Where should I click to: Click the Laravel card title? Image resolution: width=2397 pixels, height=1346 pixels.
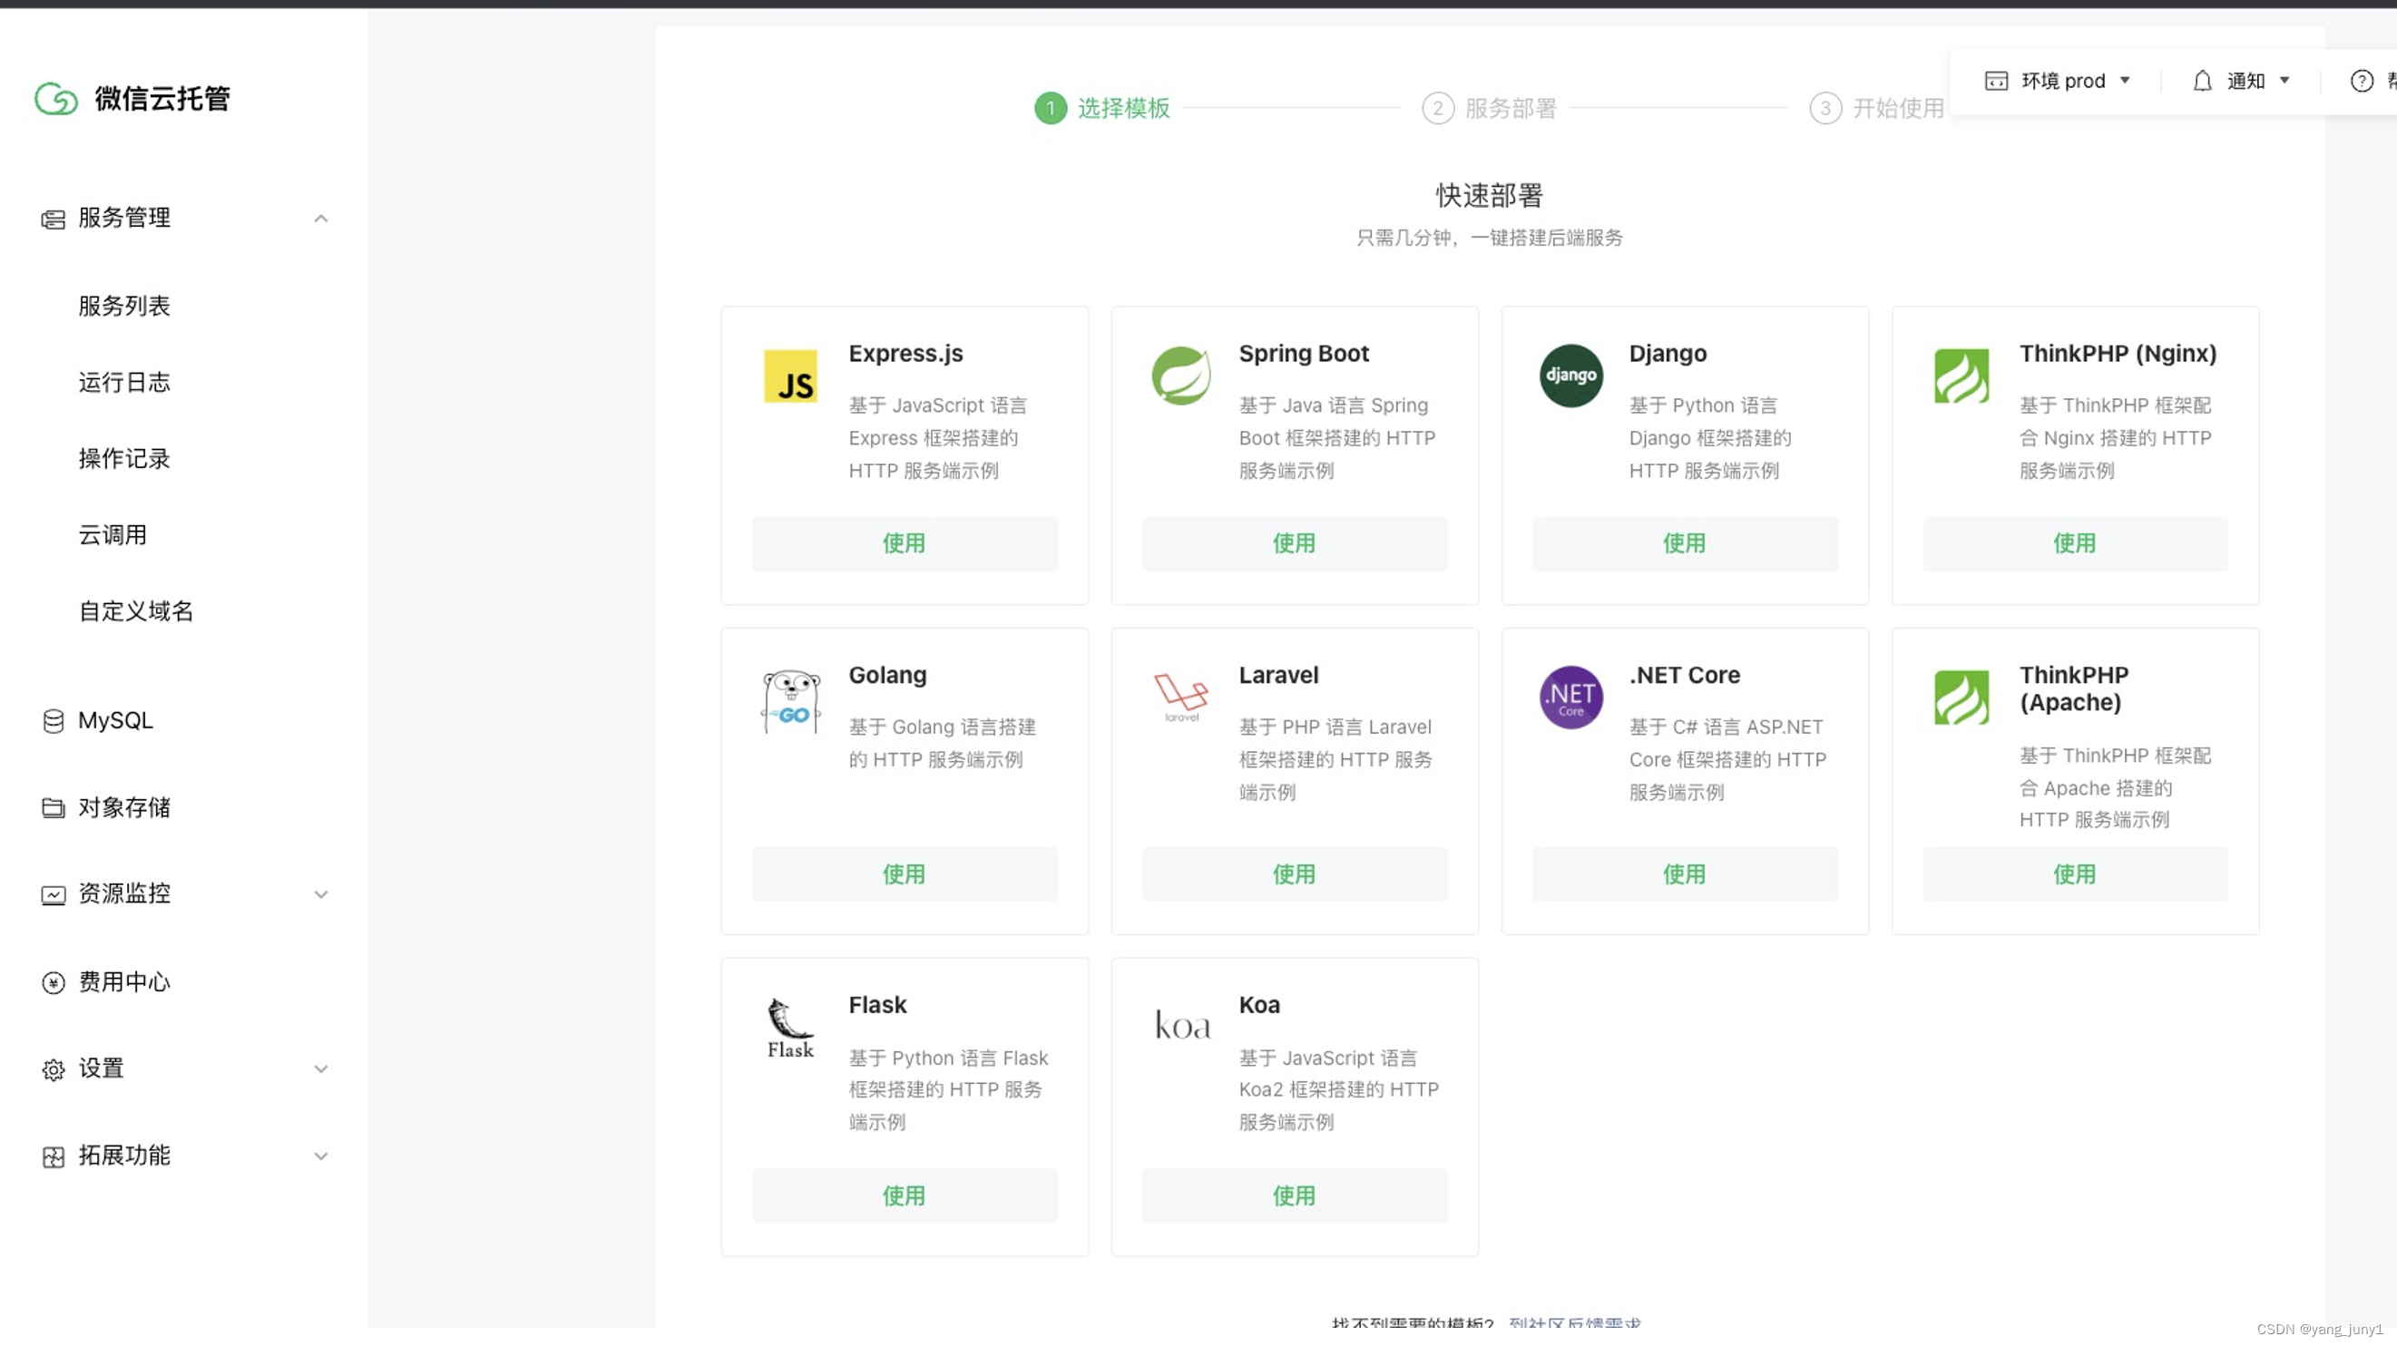coord(1278,675)
